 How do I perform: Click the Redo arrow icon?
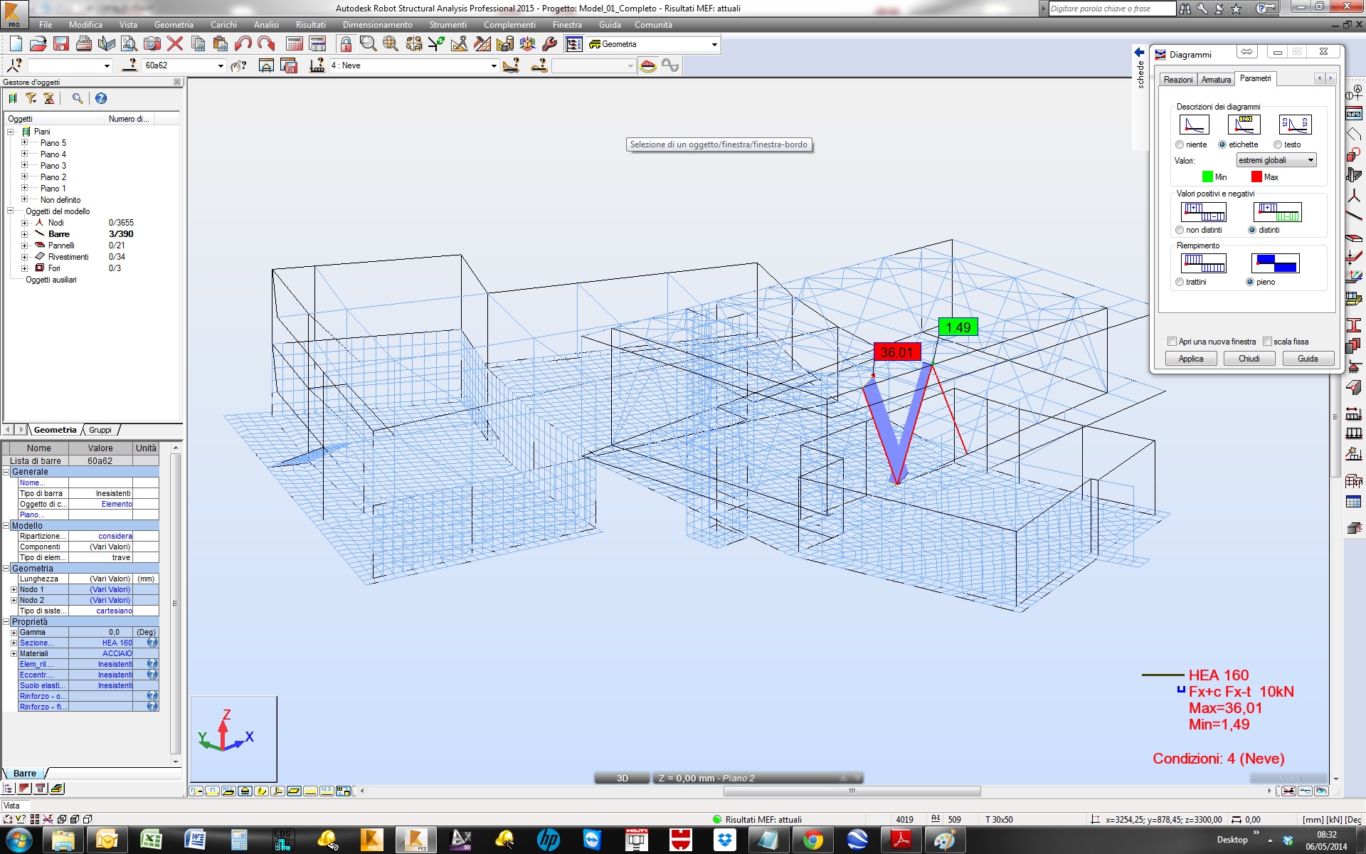coord(266,44)
